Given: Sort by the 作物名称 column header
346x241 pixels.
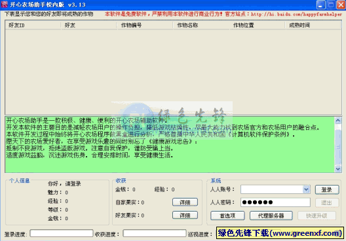Looking at the screenshot, I should [x=201, y=25].
